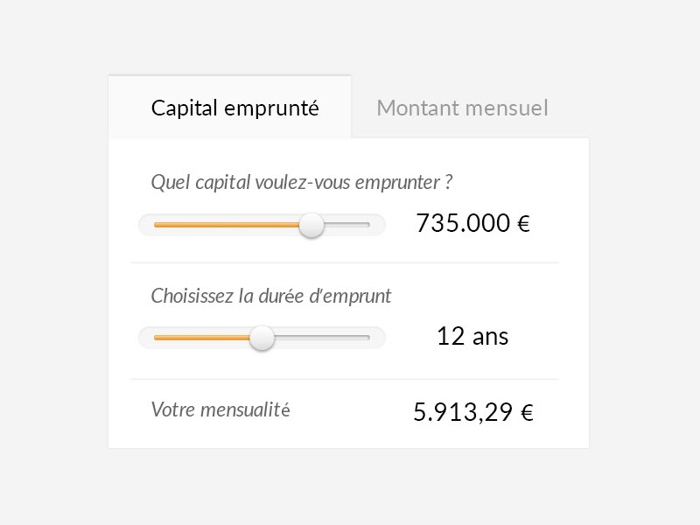Click the far-right end of the capital slider track

(368, 225)
